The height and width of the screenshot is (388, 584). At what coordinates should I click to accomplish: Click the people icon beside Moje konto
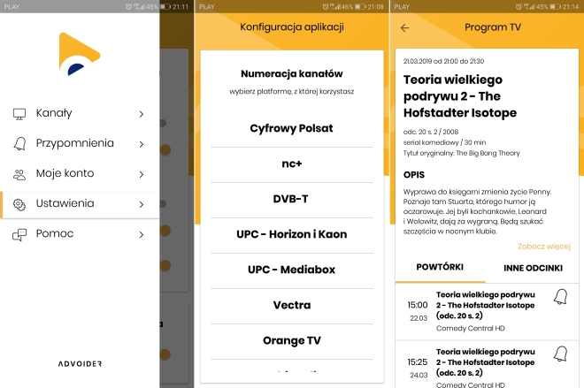(x=19, y=173)
